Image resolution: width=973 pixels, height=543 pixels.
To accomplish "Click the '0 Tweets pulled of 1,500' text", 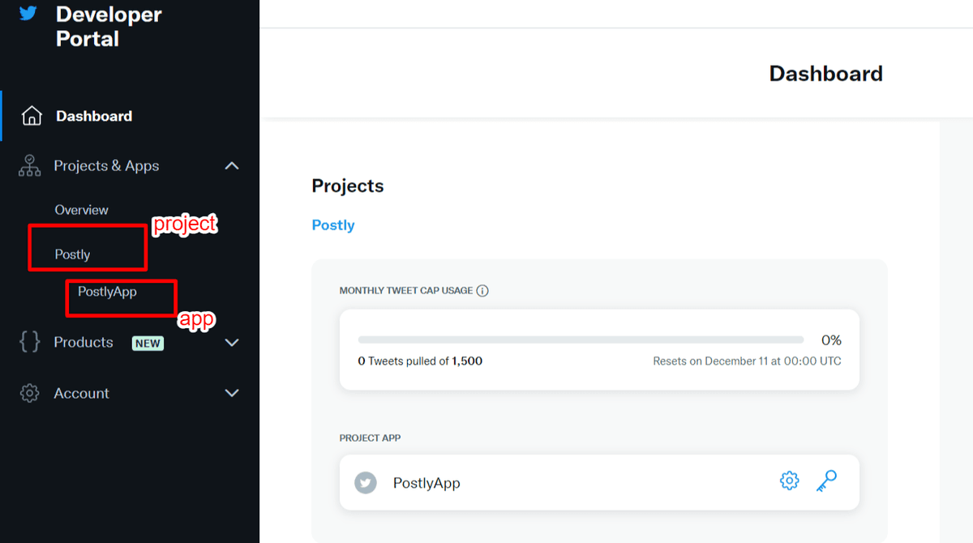I will (x=420, y=361).
